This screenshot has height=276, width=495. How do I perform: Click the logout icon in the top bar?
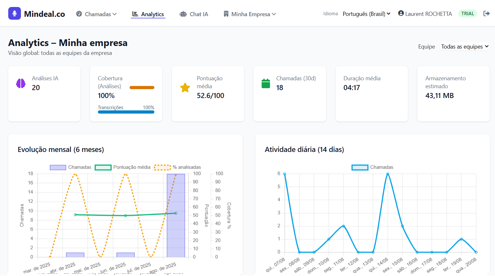click(x=487, y=13)
